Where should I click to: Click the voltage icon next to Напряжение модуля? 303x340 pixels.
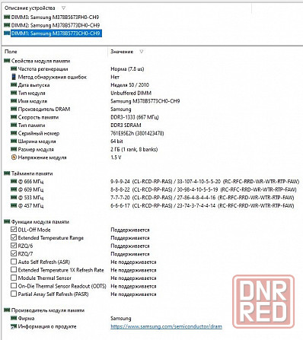point(14,157)
